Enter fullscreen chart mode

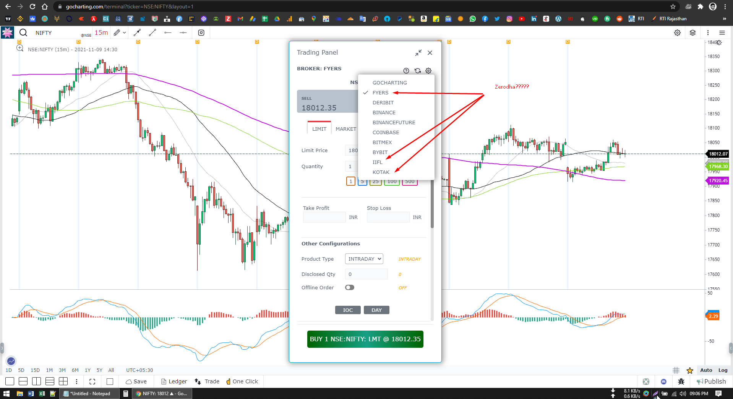(92, 381)
